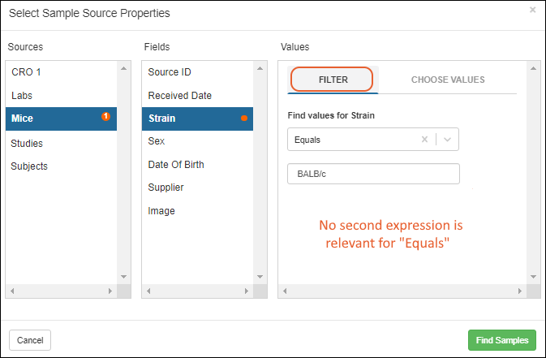Open the filter operator dropdown arrow
The height and width of the screenshot is (358, 546).
[x=448, y=140]
